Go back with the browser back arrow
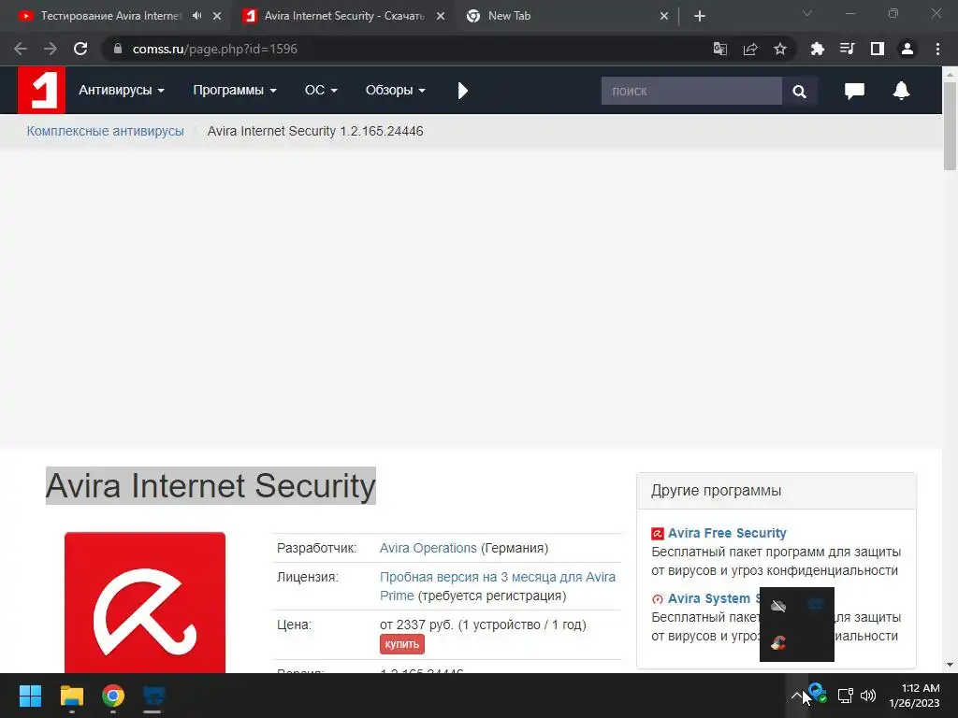The width and height of the screenshot is (958, 718). (x=21, y=49)
